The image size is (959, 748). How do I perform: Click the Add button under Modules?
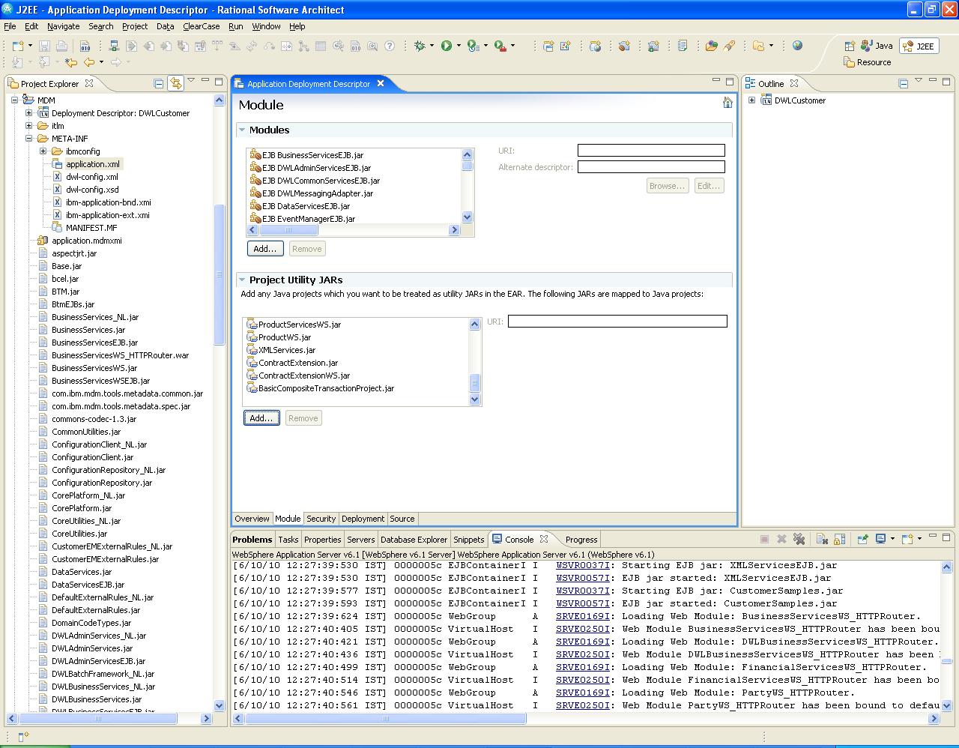(264, 248)
